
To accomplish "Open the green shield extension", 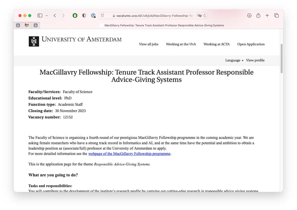I will point(75,16).
